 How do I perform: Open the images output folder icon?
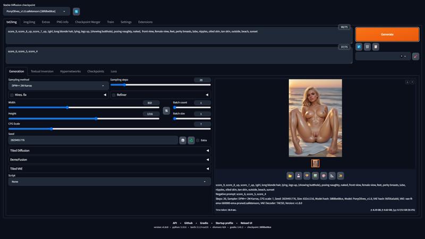point(290,176)
